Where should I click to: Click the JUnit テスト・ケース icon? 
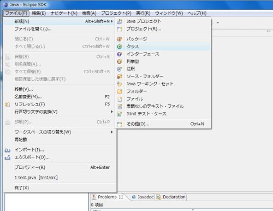(x=120, y=114)
